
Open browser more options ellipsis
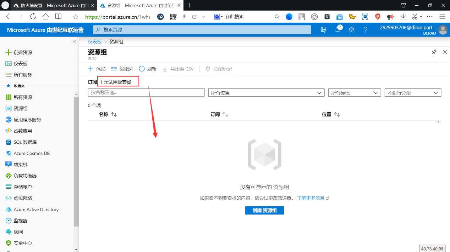tap(430, 16)
